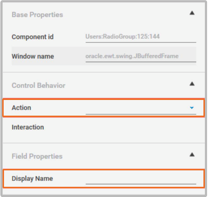
Task: Open the Action dropdown arrow
Action: [192, 108]
